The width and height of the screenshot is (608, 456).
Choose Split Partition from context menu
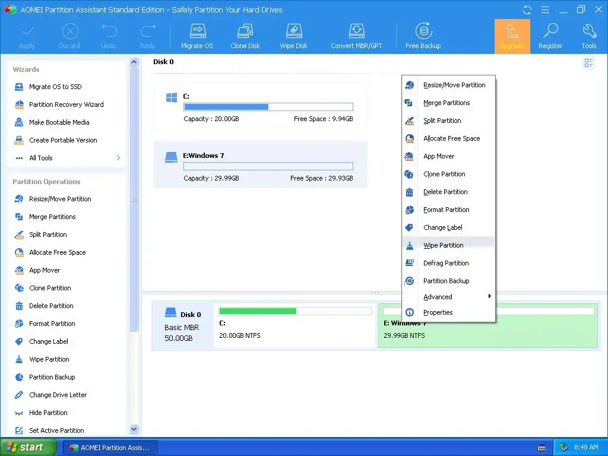coord(449,121)
